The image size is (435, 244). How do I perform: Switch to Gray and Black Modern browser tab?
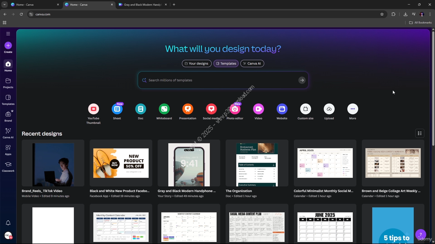click(143, 5)
